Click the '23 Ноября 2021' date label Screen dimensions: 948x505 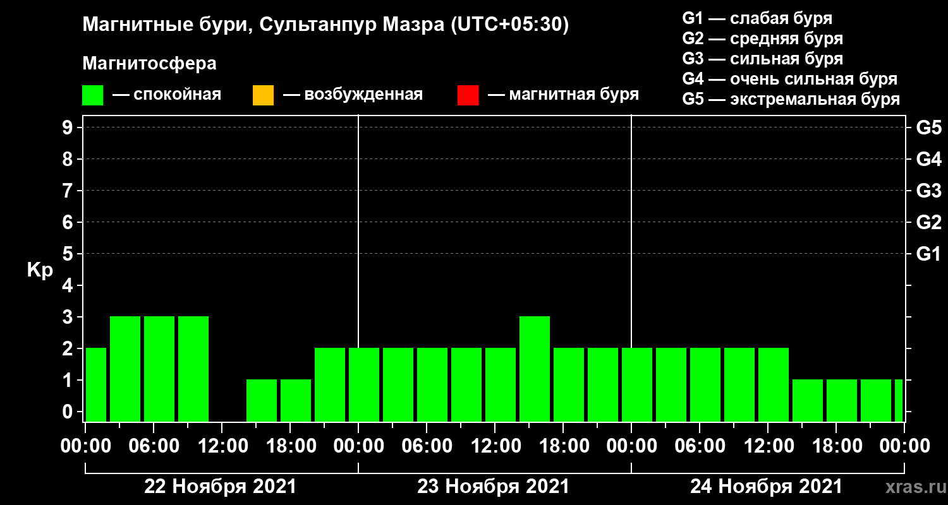[x=493, y=487]
